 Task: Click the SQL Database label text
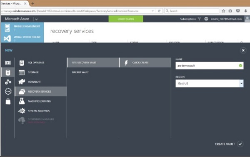(36, 63)
